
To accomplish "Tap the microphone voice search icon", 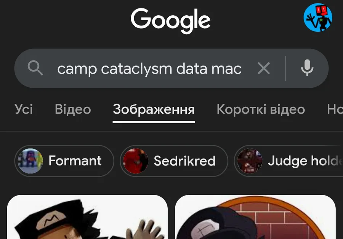I will tap(307, 68).
